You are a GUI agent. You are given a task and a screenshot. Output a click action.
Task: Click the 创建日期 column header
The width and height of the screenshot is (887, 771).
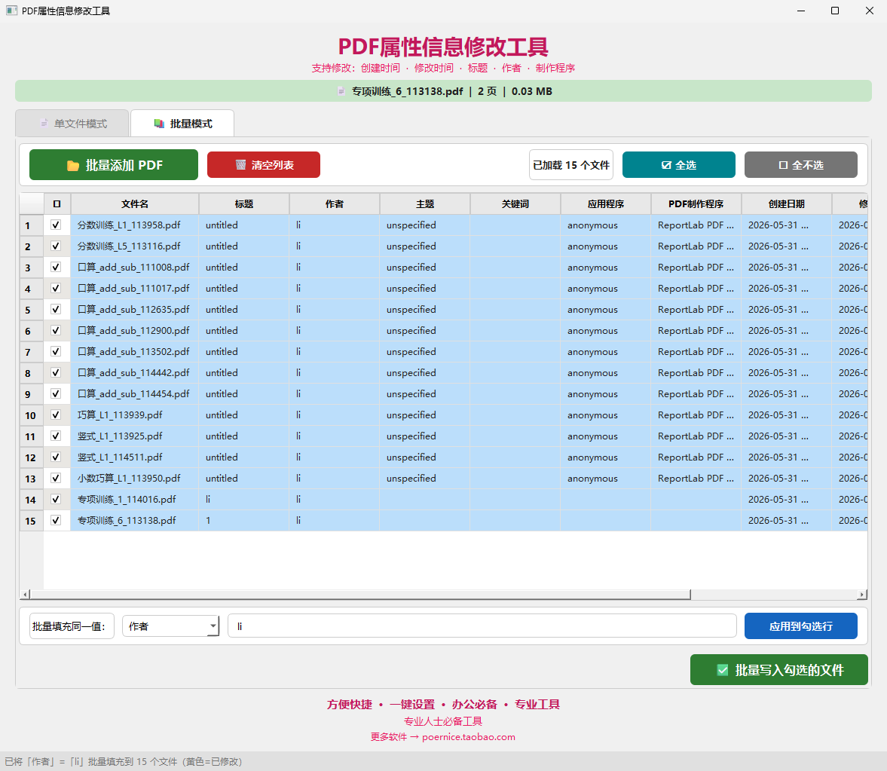click(787, 203)
